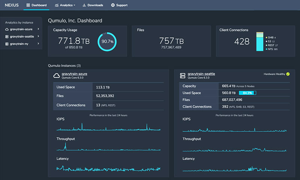300x180 pixels.
Task: Click the server icon beside gravytrain-ny in sidebar
Action: point(7,44)
